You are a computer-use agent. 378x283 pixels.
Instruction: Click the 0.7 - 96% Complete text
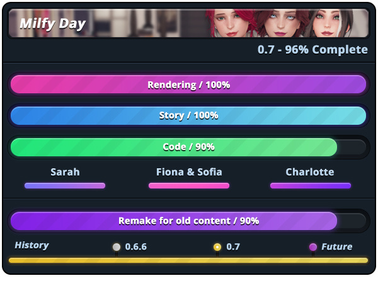coord(312,50)
